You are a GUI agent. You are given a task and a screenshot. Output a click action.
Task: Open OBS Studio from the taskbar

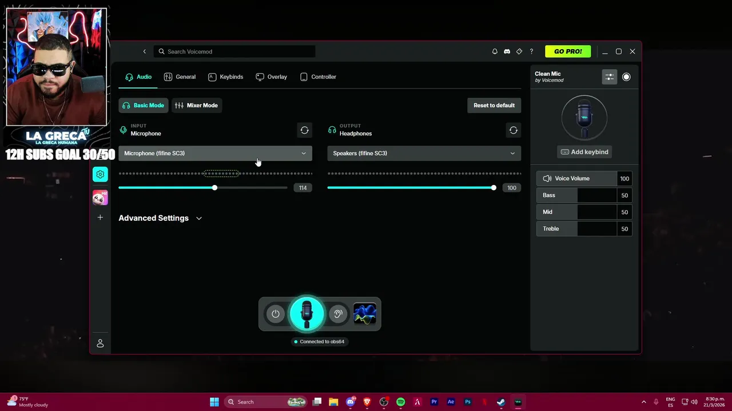coord(384,402)
